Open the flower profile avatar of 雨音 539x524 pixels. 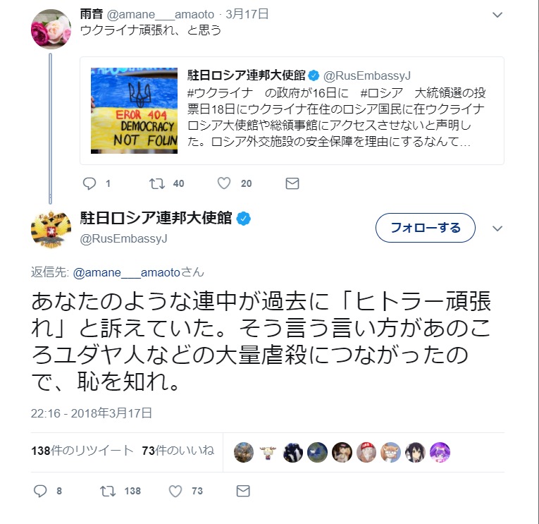point(51,29)
